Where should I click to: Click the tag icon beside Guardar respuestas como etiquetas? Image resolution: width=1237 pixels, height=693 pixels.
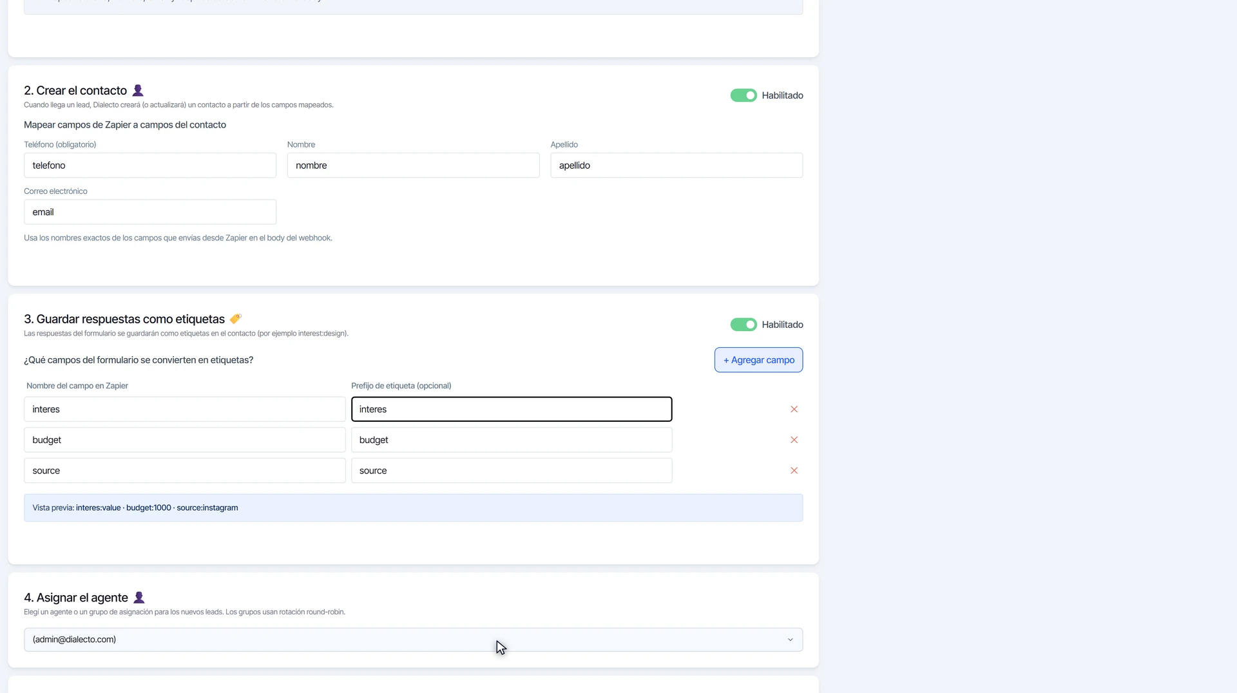(236, 319)
